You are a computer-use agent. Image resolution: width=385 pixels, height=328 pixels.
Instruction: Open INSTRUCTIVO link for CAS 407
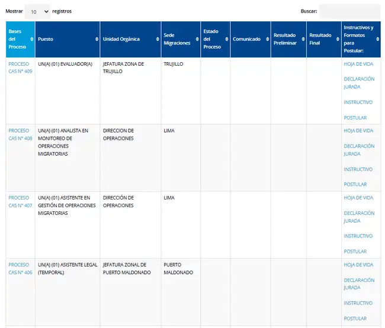point(358,236)
